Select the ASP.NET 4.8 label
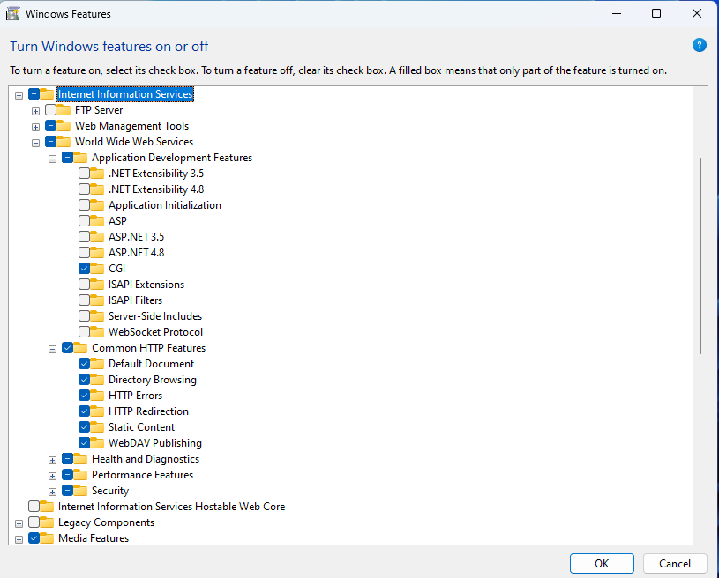719x578 pixels. pos(136,252)
